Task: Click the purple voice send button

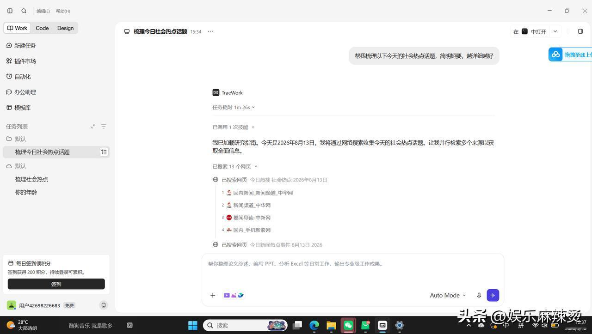Action: pyautogui.click(x=493, y=295)
